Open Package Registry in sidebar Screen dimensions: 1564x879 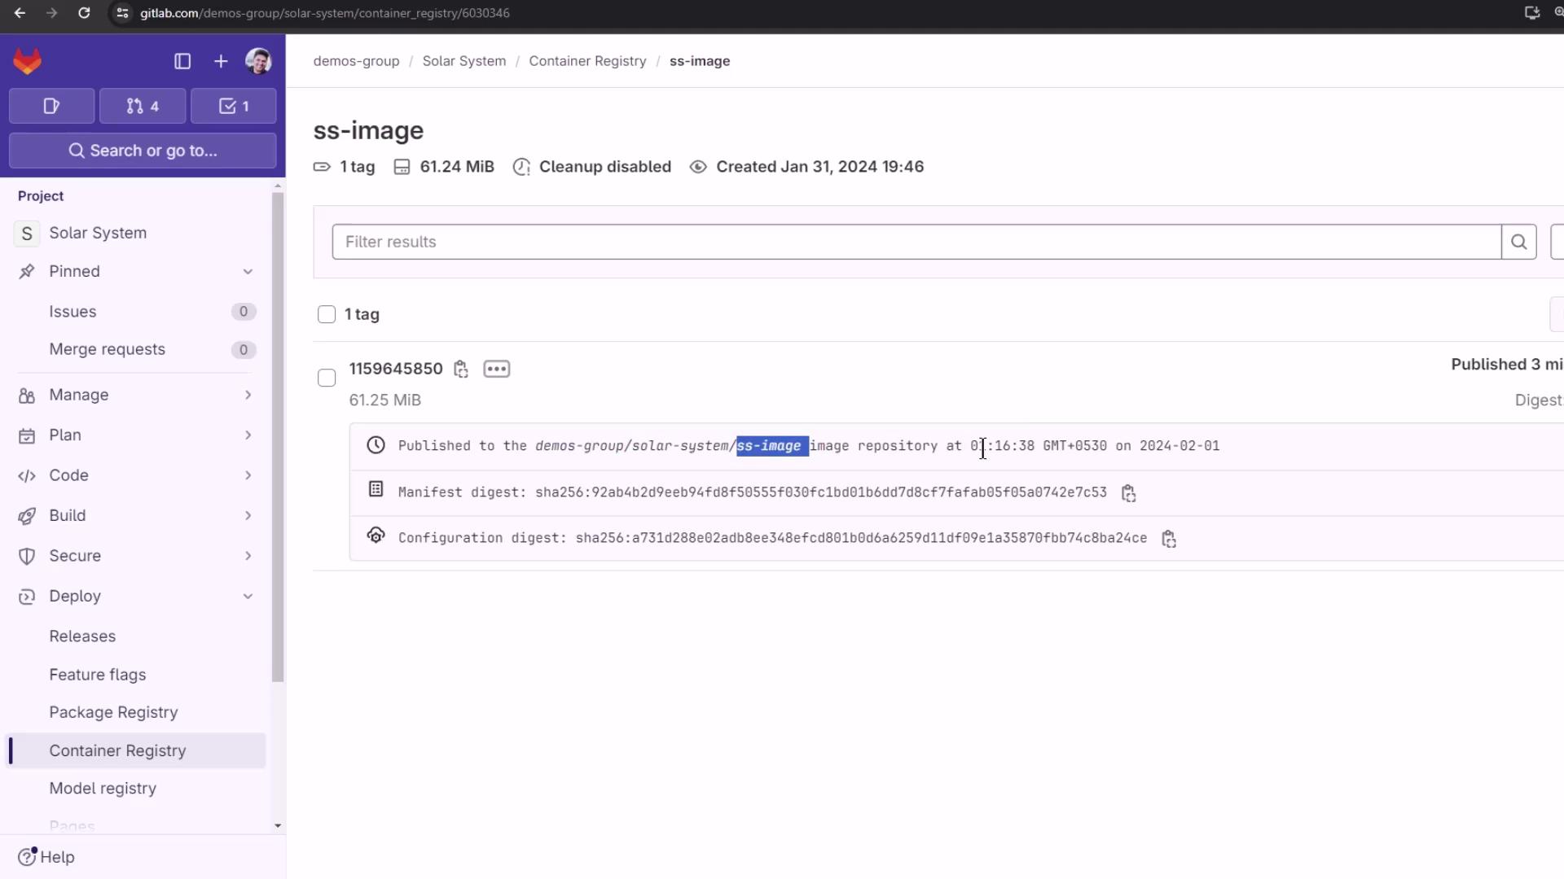[113, 712]
